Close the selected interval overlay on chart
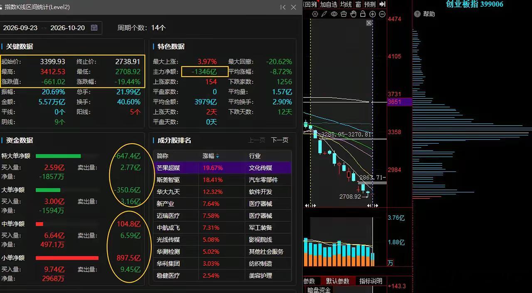The width and height of the screenshot is (532, 293). tap(369, 23)
